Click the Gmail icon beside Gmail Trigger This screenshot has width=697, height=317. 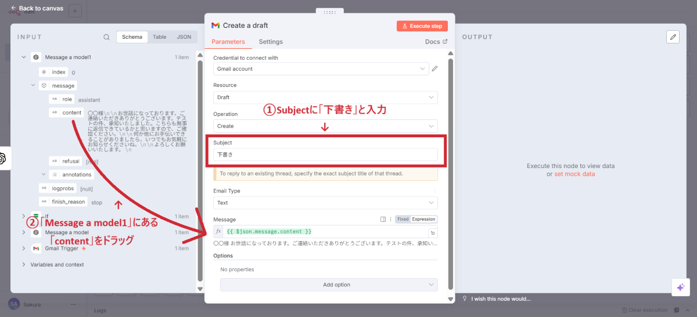[x=36, y=248]
